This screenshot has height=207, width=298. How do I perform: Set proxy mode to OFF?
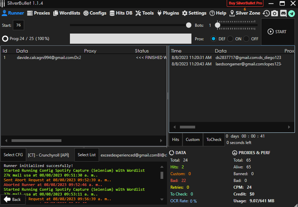(246, 39)
